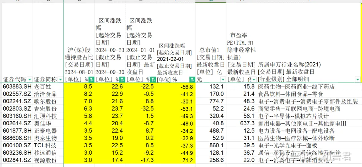Open the 所属申万行业名称 column filter dropdown
Viewport: 362px width, 167px height.
coord(358,80)
